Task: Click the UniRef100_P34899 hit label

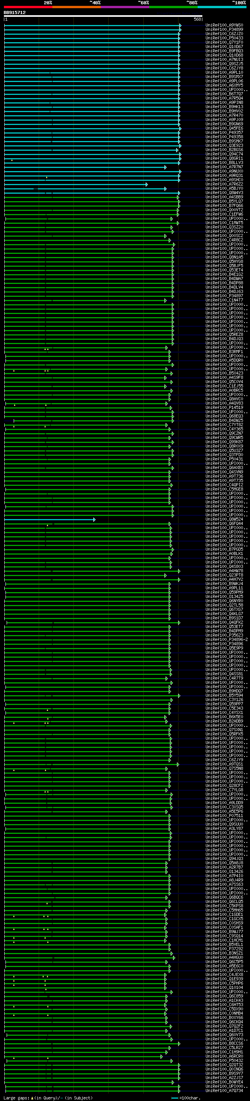Action: click(x=224, y=30)
